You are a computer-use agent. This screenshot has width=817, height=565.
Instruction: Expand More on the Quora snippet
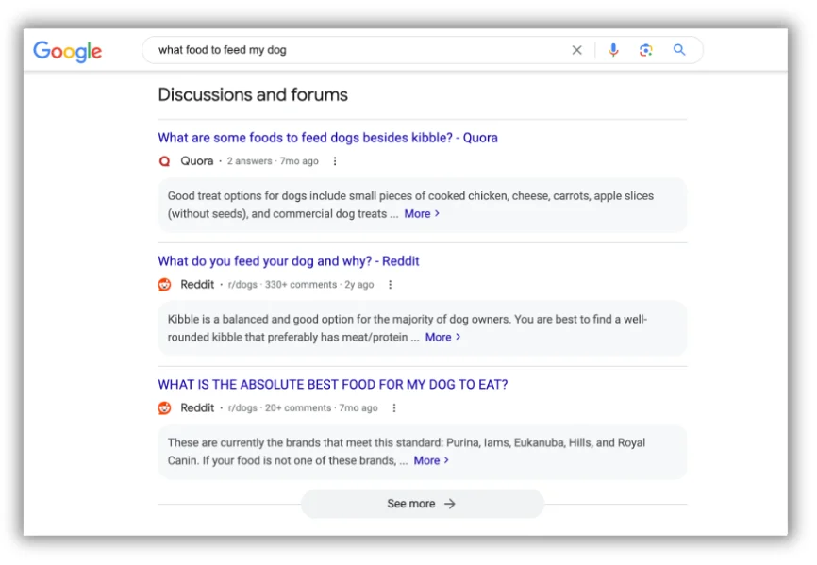coord(422,214)
